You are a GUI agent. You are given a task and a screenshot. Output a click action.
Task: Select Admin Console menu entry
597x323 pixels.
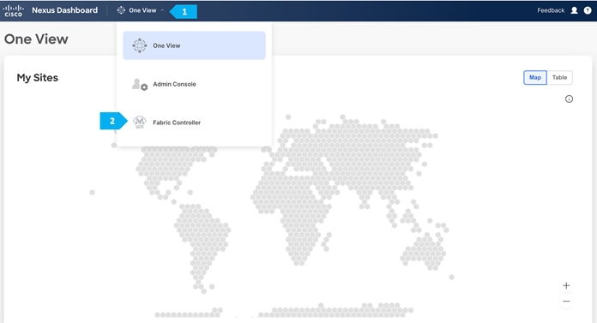(194, 84)
